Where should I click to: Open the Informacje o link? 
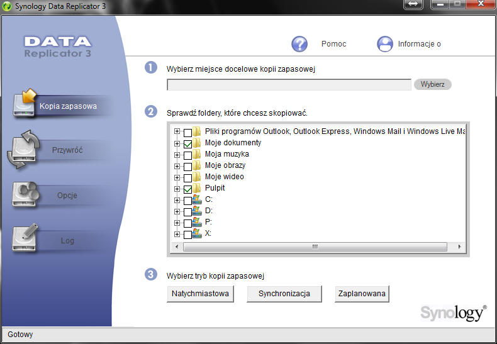coord(420,44)
